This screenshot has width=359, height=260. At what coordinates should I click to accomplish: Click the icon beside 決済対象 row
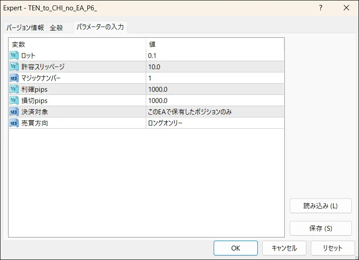[13, 112]
